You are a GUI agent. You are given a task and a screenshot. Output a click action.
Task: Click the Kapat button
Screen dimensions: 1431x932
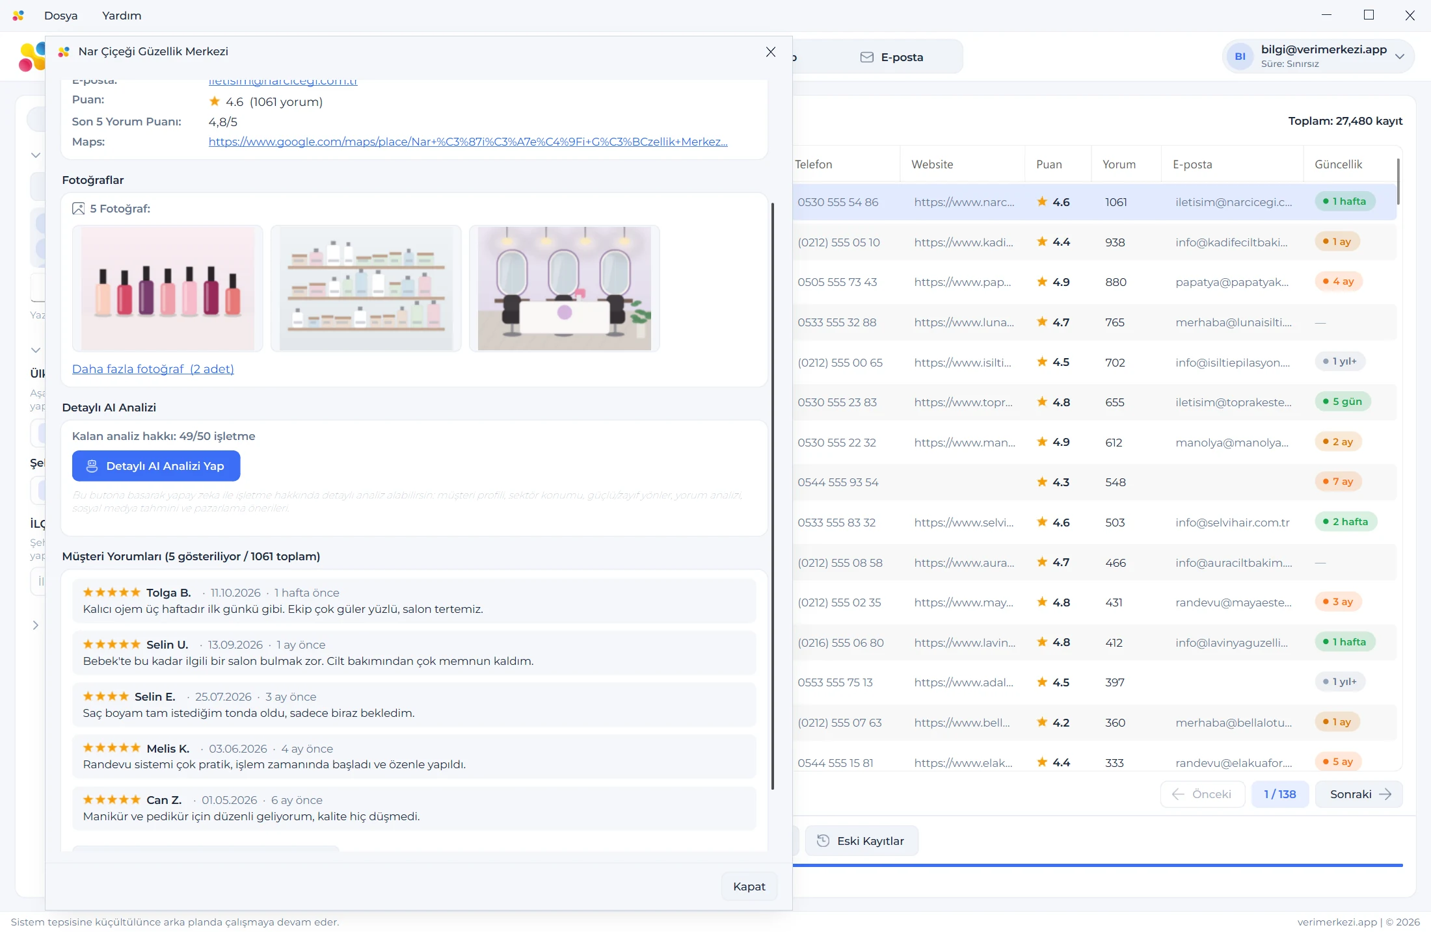749,887
